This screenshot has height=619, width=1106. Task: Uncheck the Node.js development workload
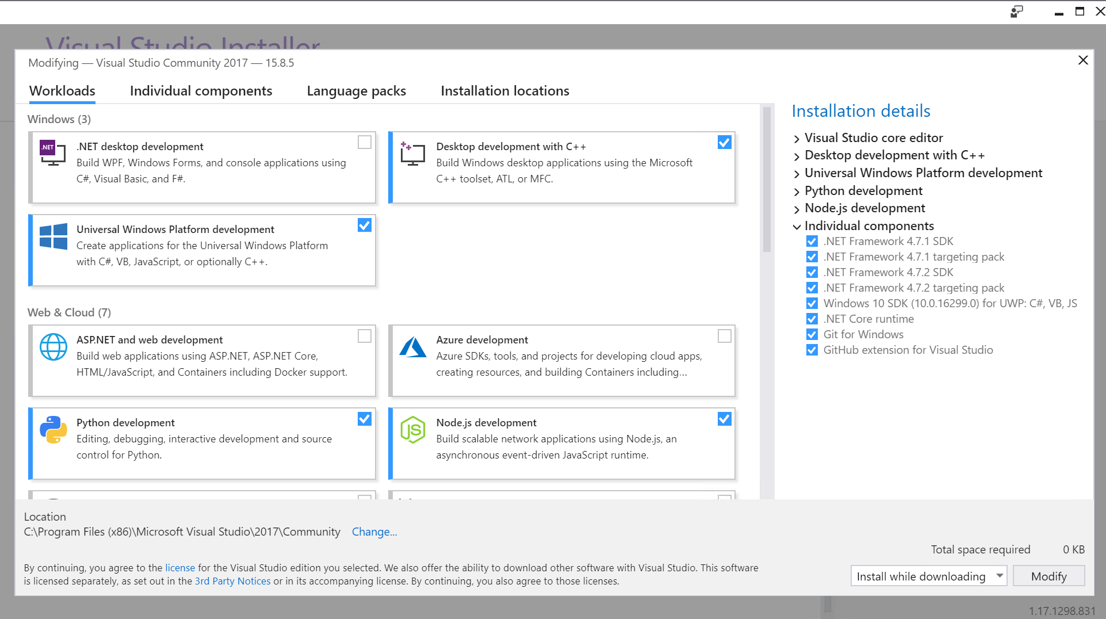pos(725,418)
